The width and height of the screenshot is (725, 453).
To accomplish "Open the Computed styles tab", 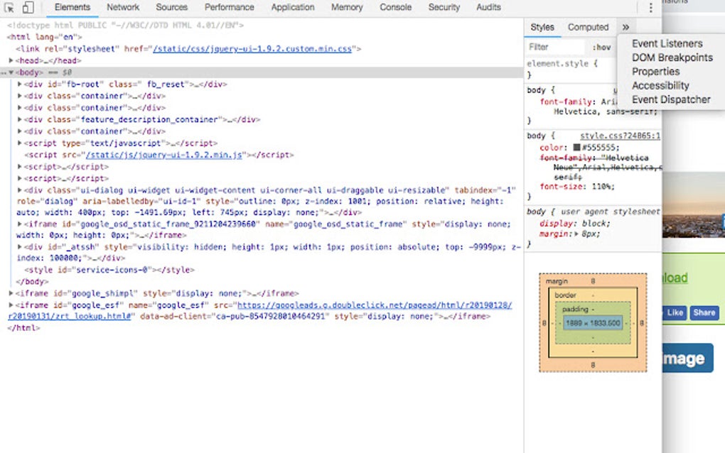I will coord(588,26).
